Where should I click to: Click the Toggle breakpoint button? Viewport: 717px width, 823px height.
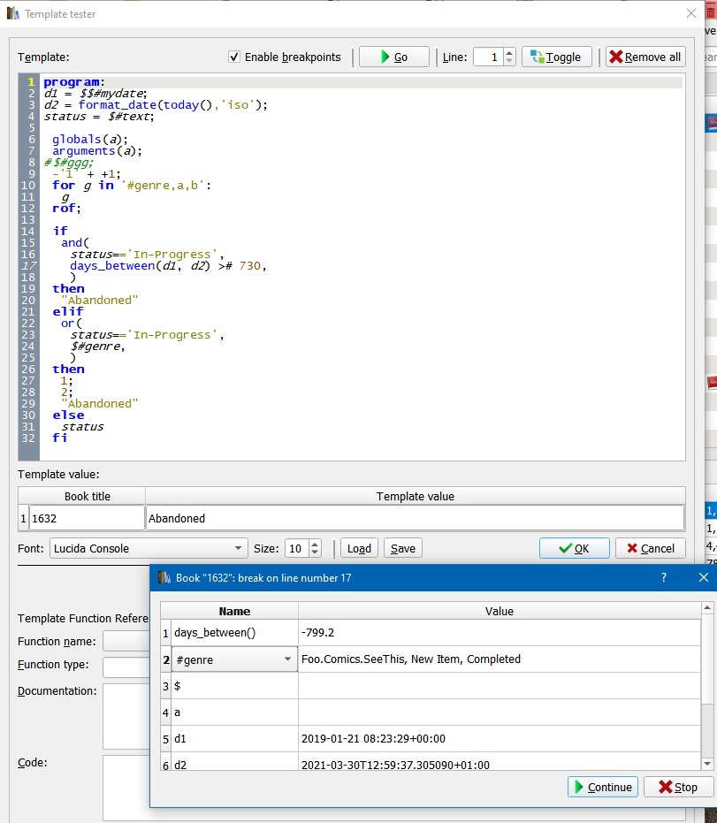[556, 57]
